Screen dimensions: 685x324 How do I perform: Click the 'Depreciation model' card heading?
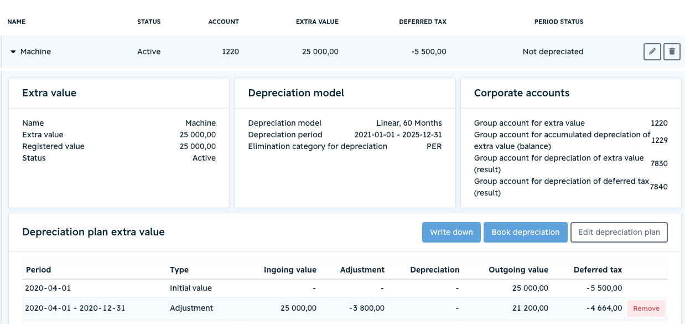[x=296, y=93]
